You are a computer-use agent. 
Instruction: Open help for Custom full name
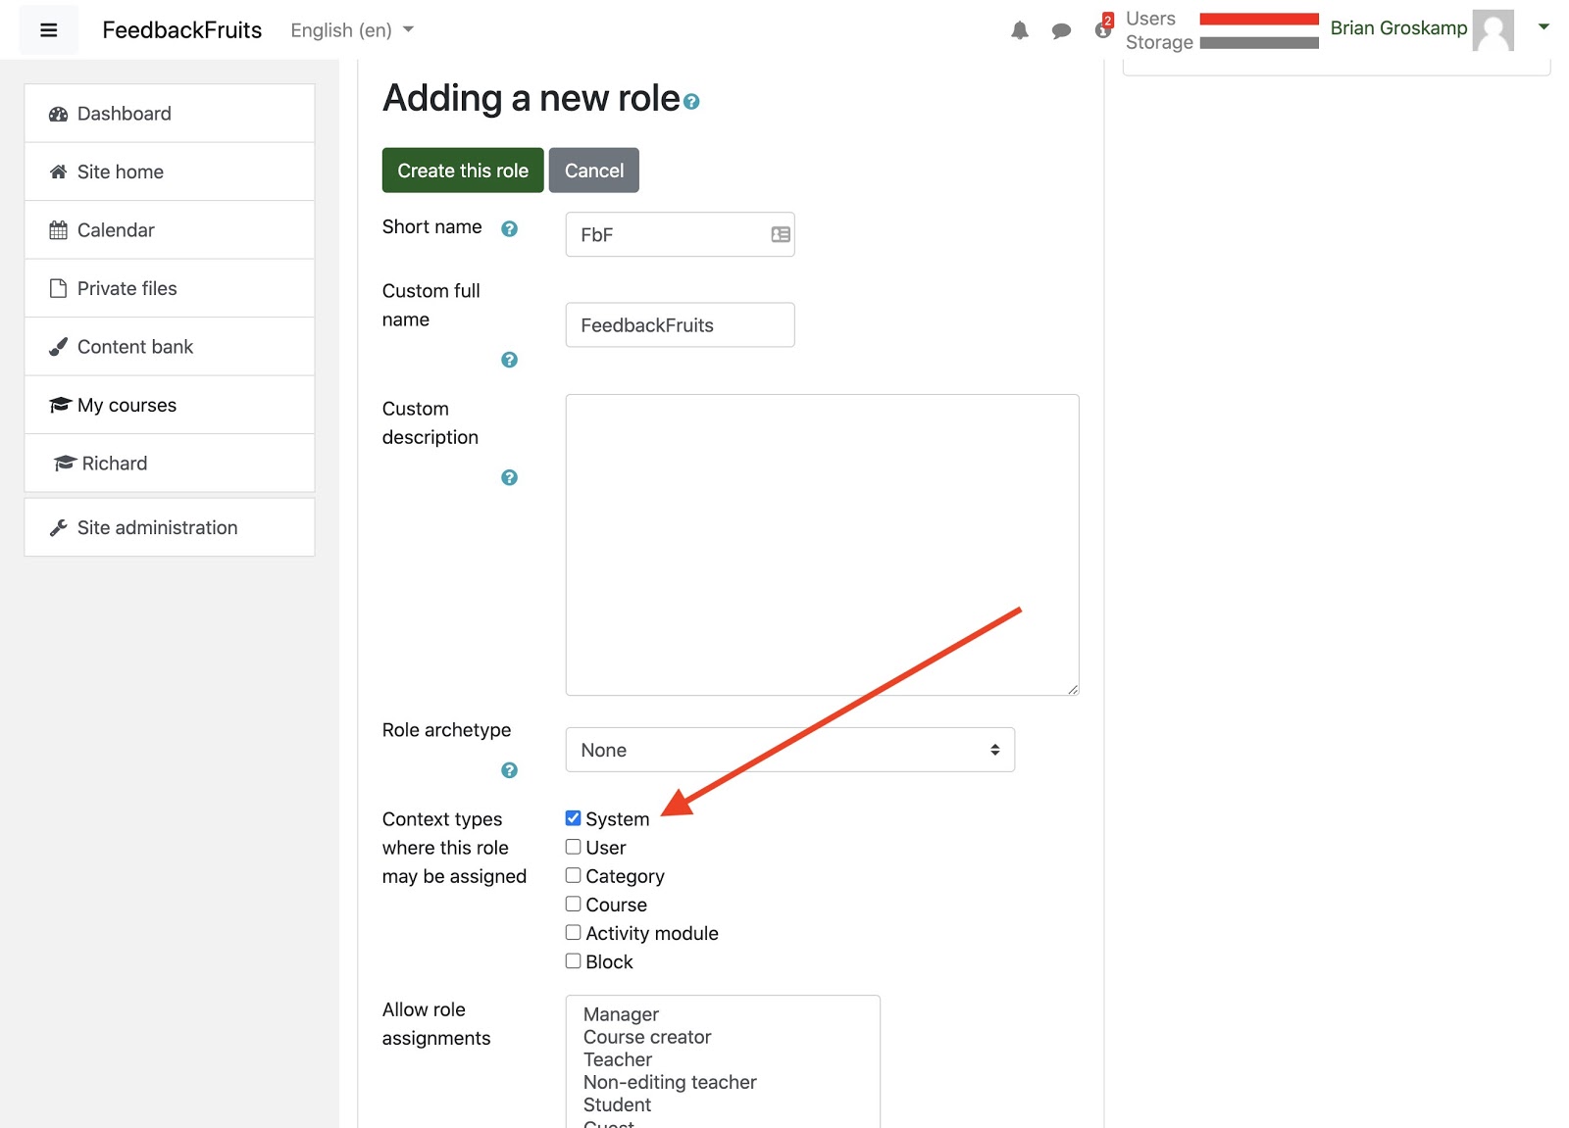coord(509,360)
